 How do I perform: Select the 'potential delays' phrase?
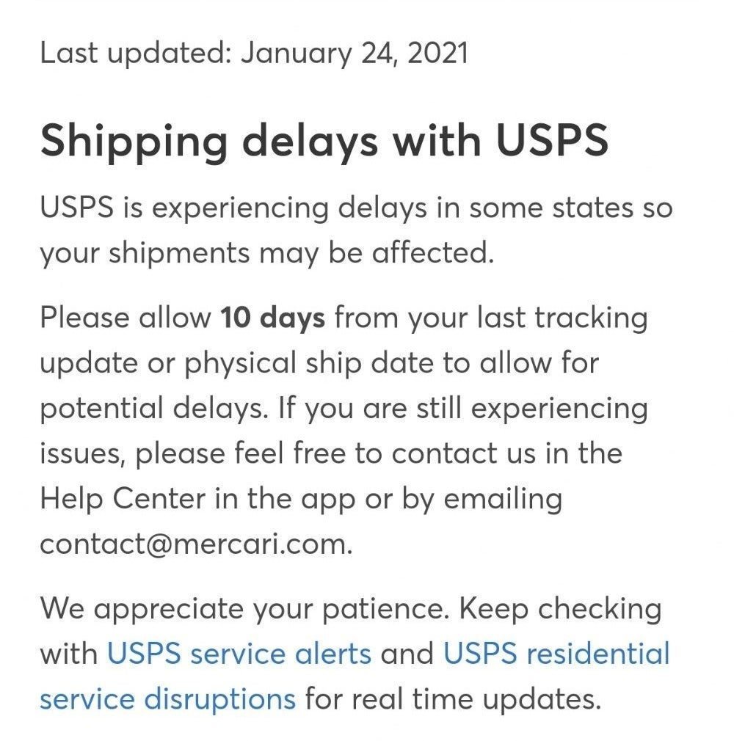[153, 409]
